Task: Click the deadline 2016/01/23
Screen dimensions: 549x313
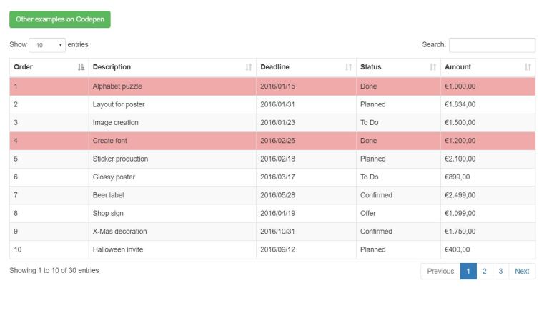Action: pos(277,122)
